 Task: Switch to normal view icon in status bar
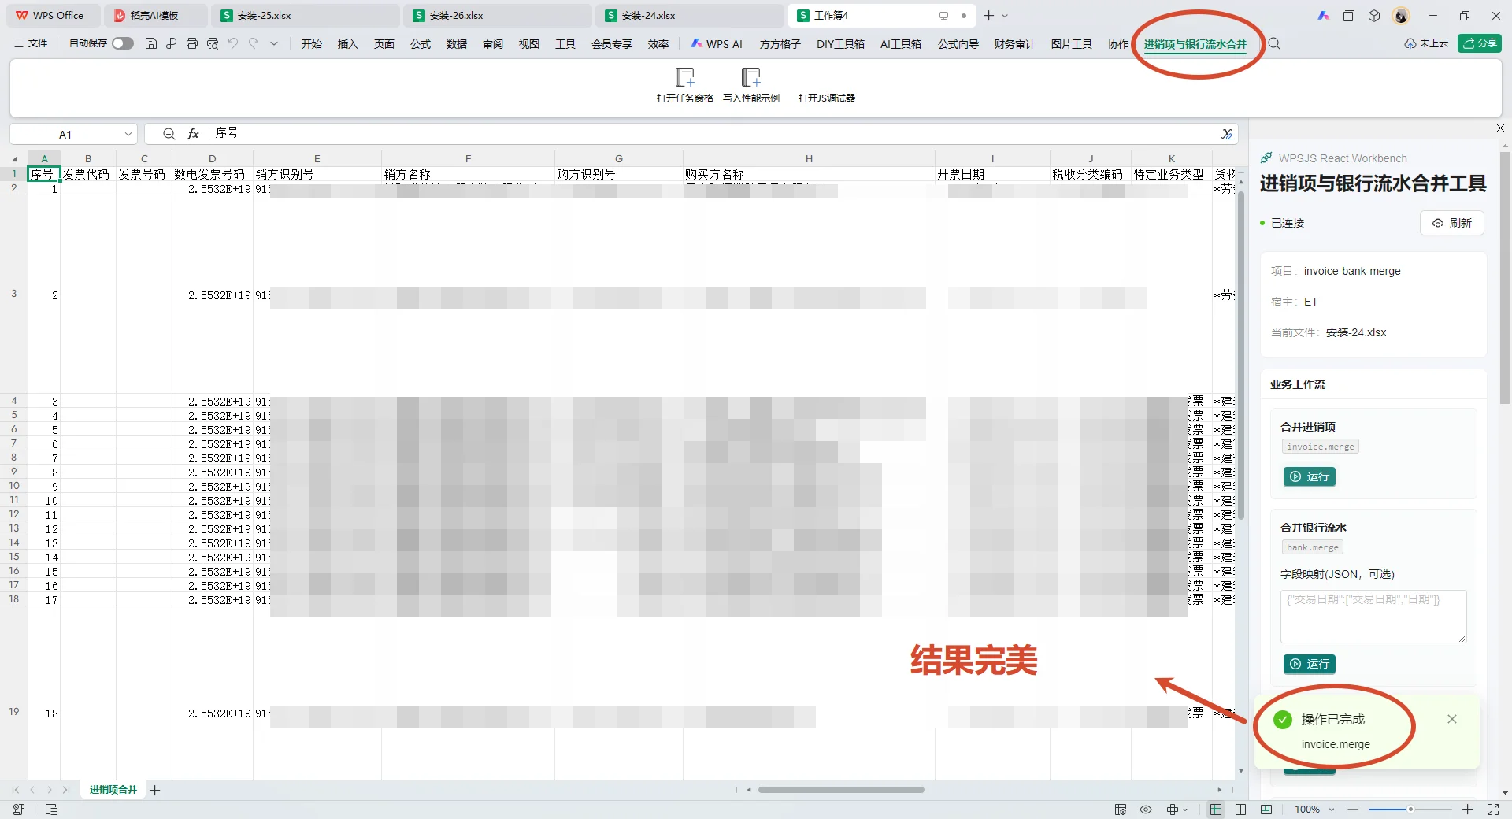(x=1216, y=810)
